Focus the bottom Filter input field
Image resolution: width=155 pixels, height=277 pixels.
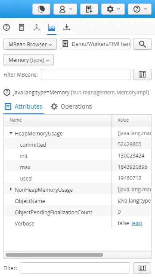pyautogui.click(x=75, y=268)
